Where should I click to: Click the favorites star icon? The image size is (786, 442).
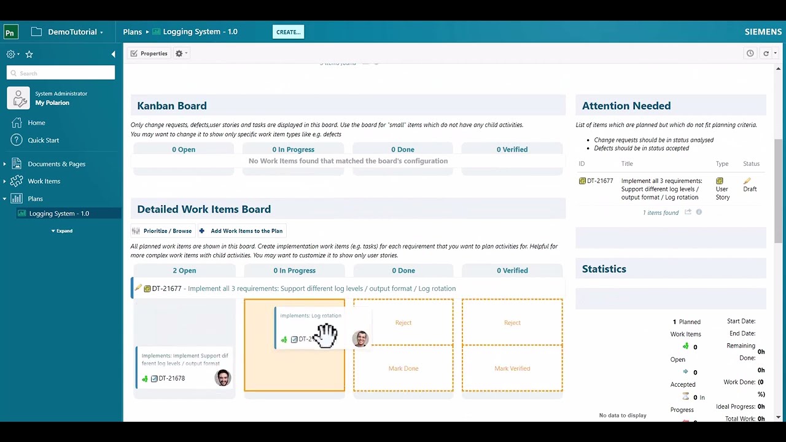29,54
